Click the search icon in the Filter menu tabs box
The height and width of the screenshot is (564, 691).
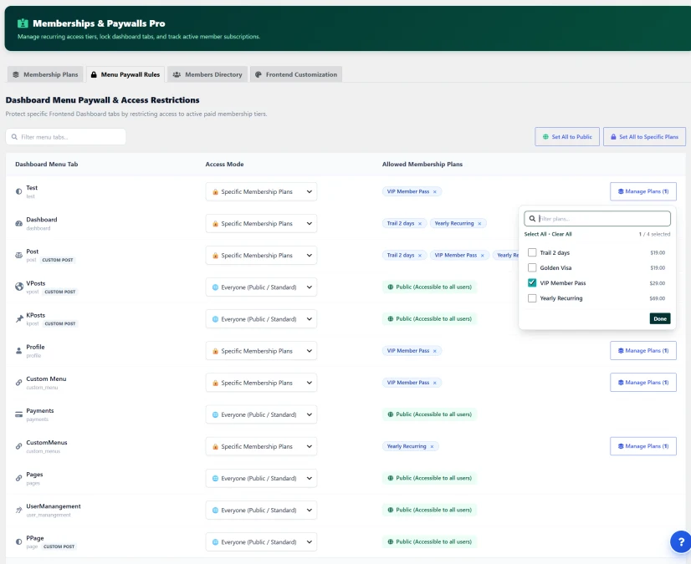point(14,137)
